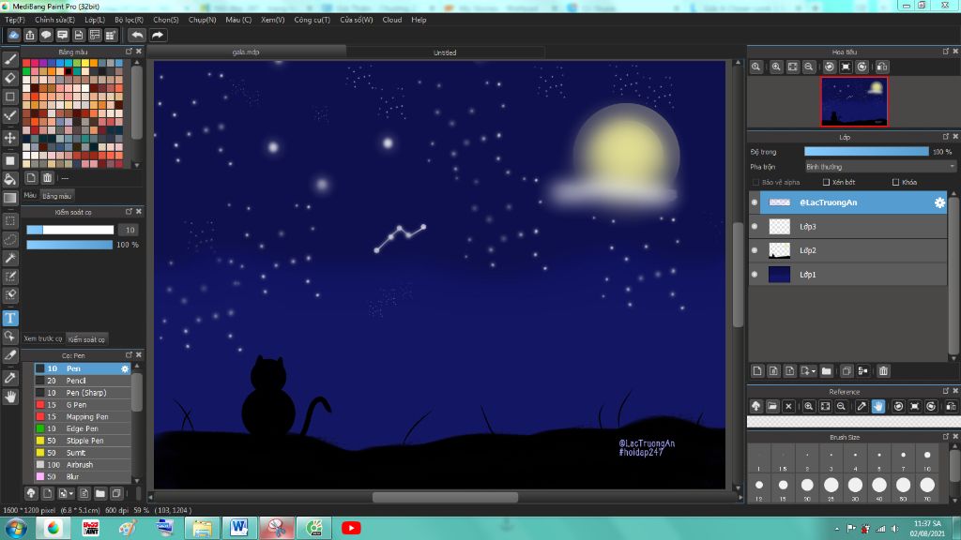Select the Move tool
This screenshot has width=961, height=540.
[x=9, y=139]
